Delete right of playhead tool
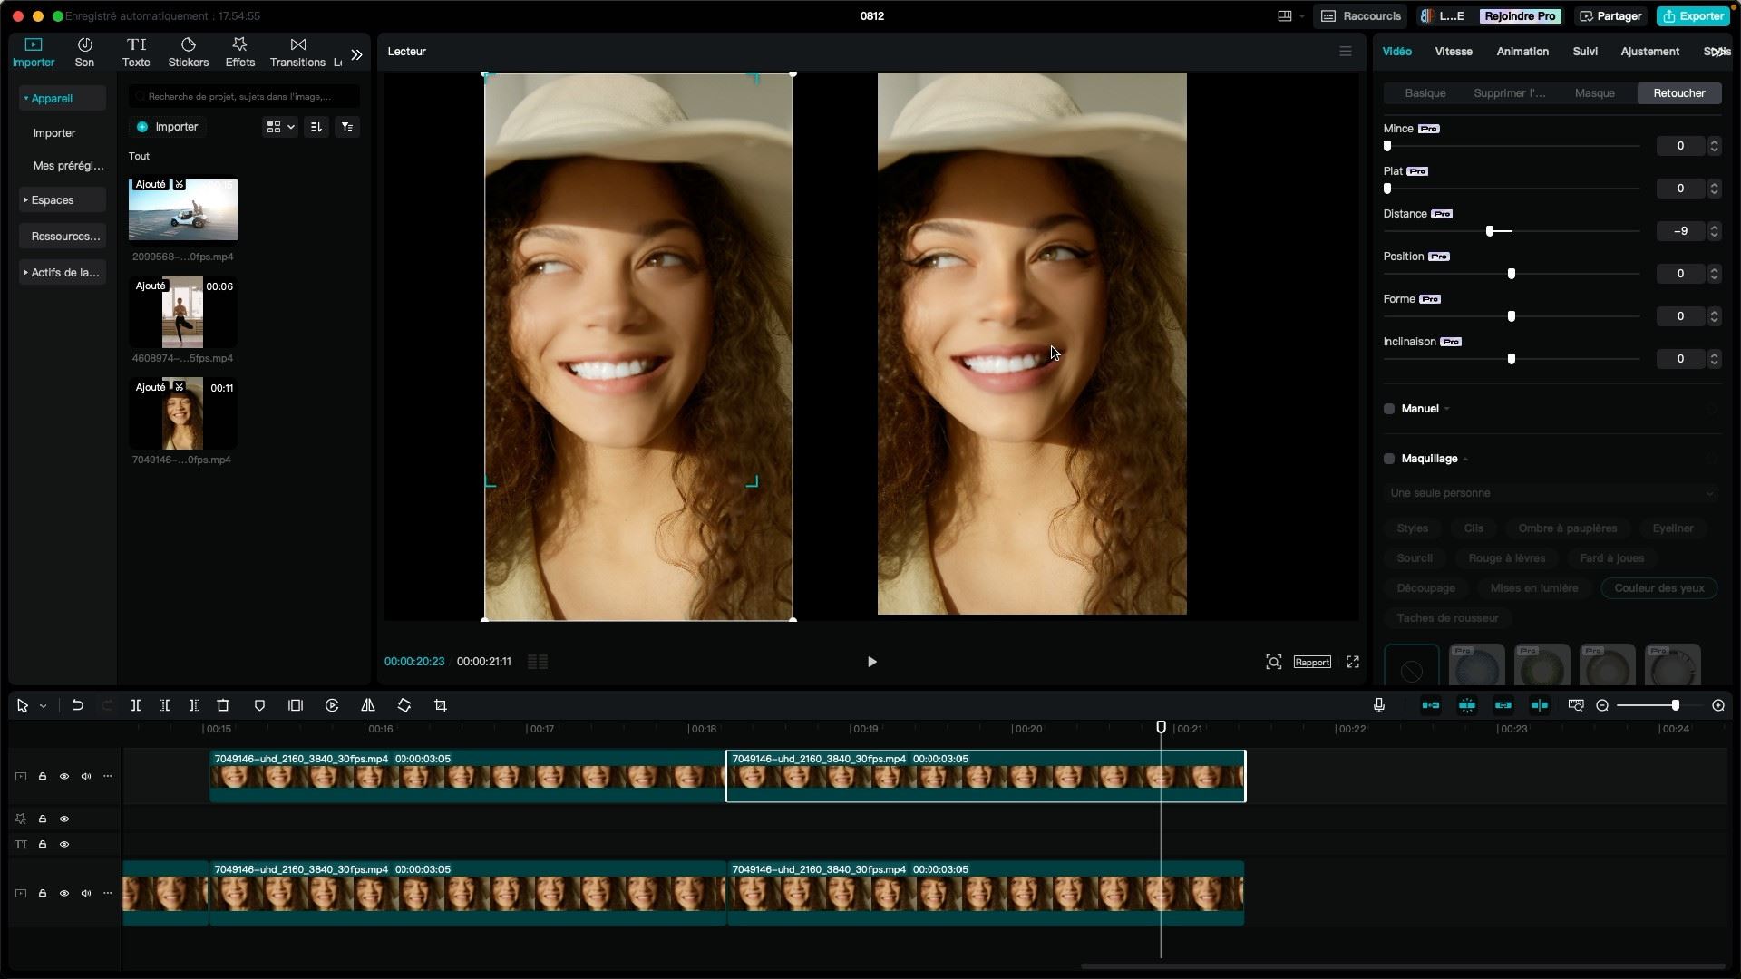Image resolution: width=1741 pixels, height=979 pixels. [x=193, y=705]
